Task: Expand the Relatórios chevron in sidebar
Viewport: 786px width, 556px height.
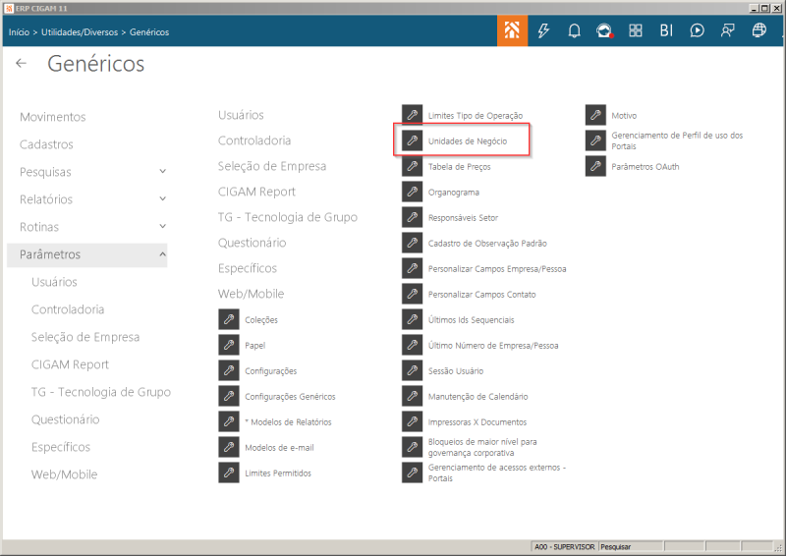Action: click(162, 199)
